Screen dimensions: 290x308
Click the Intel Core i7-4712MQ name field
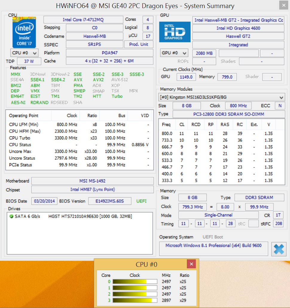[83, 20]
